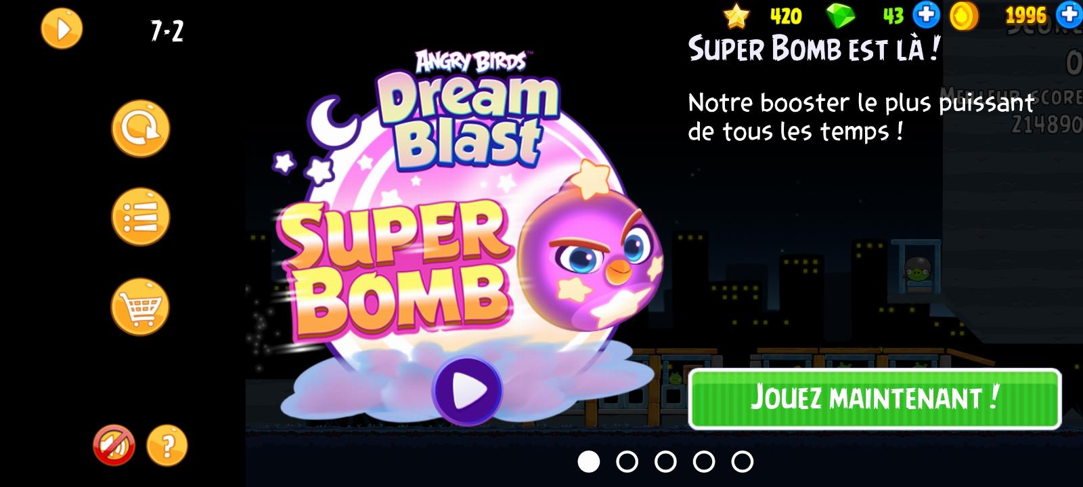
Task: Tap the gold coin icon
Action: [x=964, y=16]
